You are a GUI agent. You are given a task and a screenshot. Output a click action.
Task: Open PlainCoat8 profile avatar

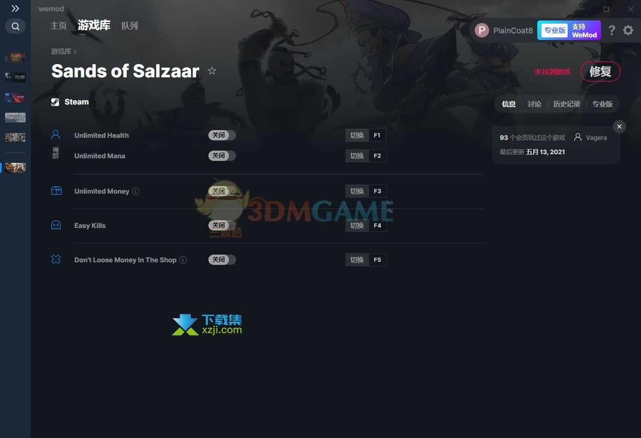pos(482,31)
